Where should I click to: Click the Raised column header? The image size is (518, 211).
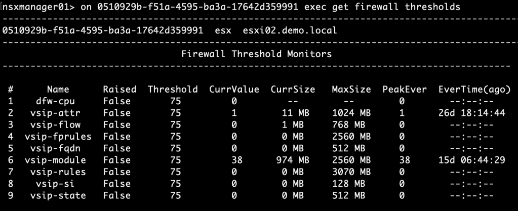pos(119,90)
